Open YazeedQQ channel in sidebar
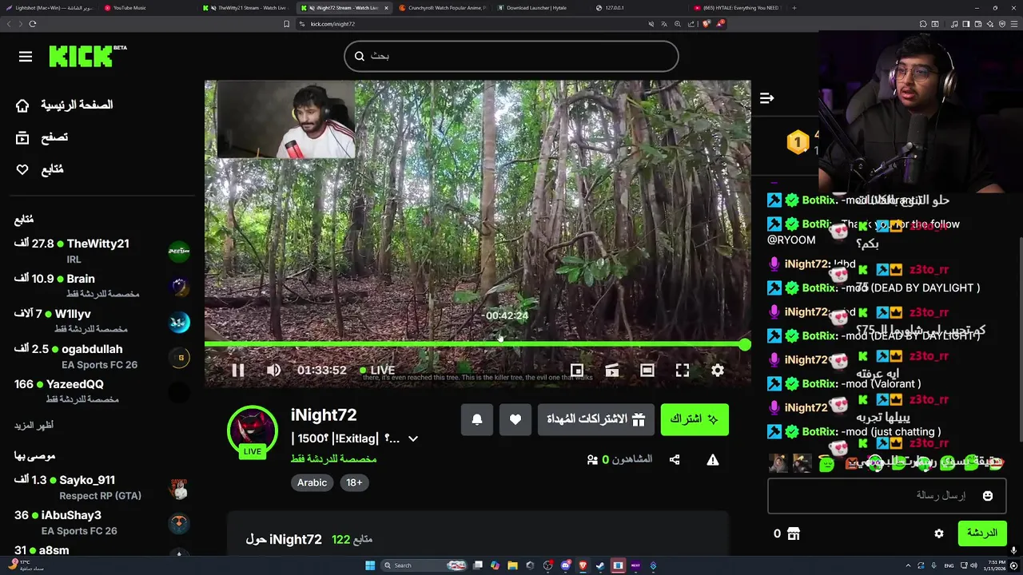Viewport: 1023px width, 575px height. [x=102, y=391]
